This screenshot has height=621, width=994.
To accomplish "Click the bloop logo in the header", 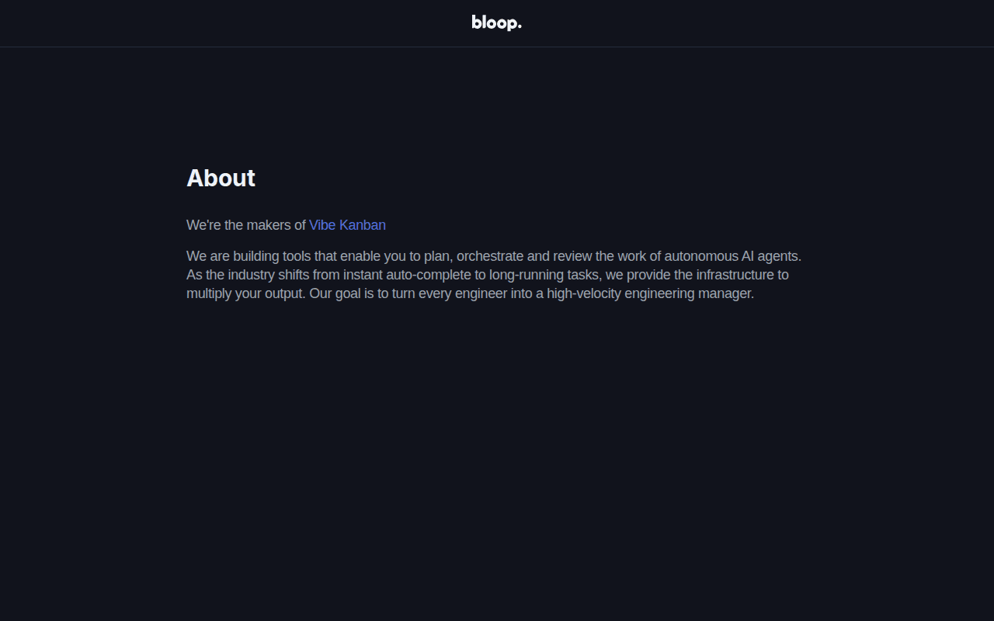I will tap(497, 23).
